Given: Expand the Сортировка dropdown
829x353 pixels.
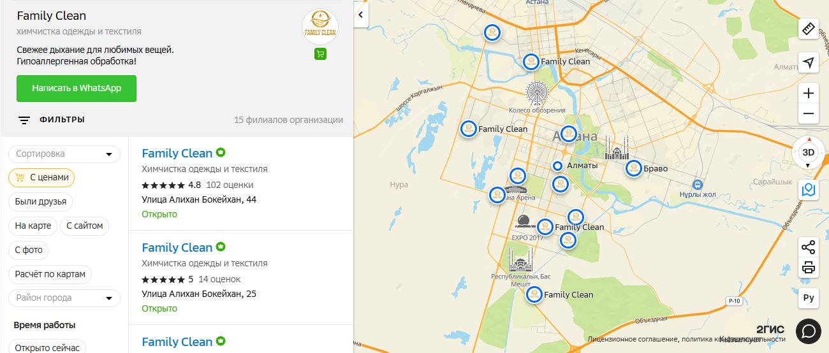Looking at the screenshot, I should tap(64, 154).
